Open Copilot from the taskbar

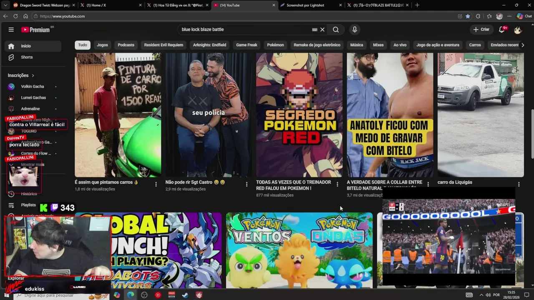[117, 295]
